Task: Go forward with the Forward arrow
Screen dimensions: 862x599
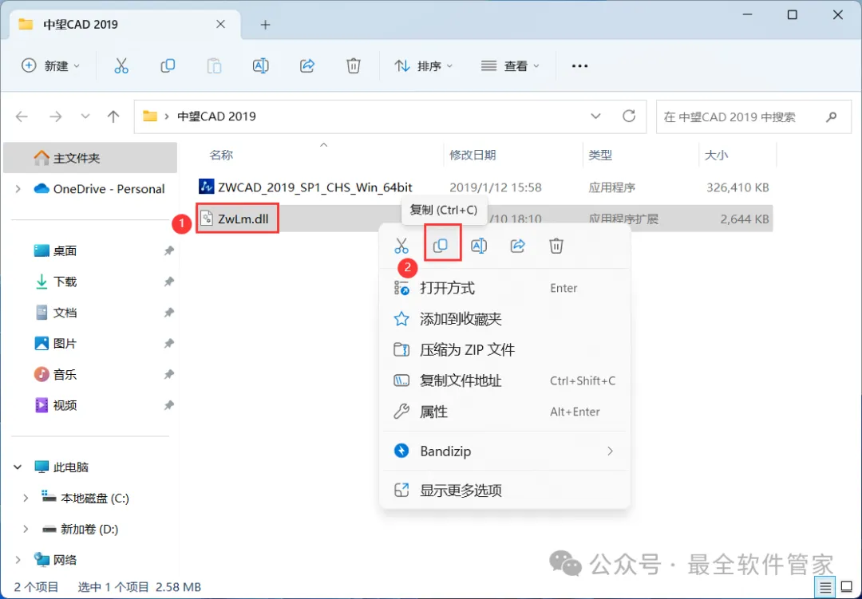Action: coord(56,116)
